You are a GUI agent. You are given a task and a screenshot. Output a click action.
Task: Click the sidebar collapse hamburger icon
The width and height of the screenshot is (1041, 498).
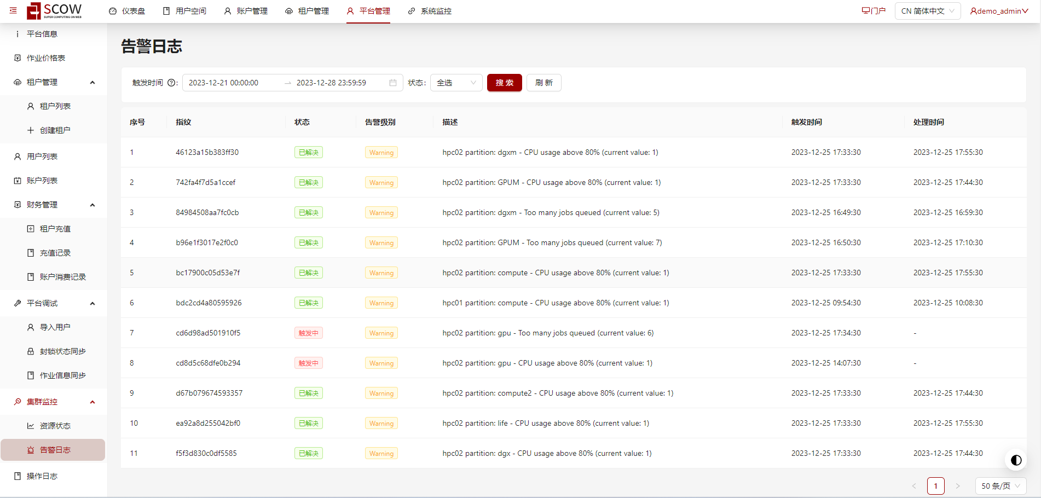coord(13,10)
